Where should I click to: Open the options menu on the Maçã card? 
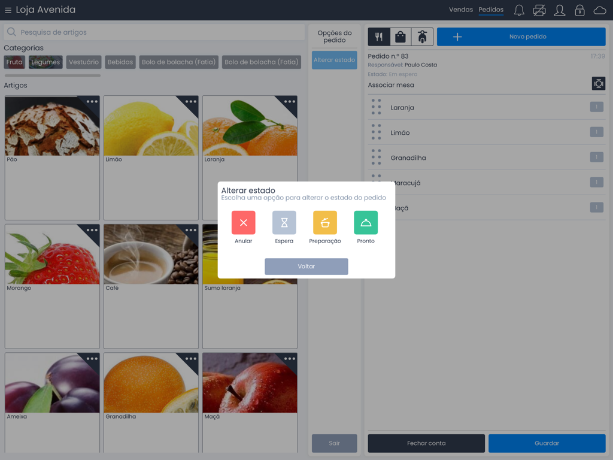point(290,359)
